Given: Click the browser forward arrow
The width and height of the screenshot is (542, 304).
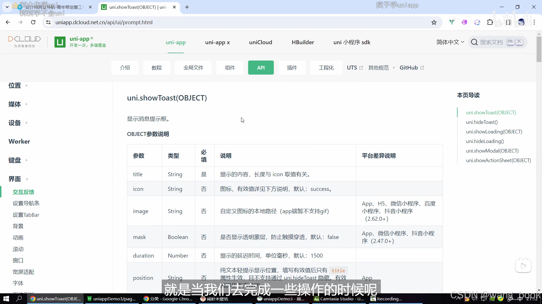Looking at the screenshot, I should 20,22.
